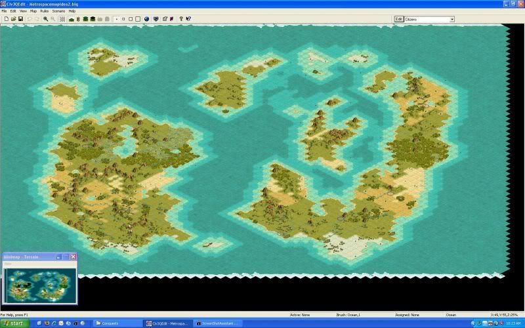
Task: Click the blue globe world icon
Action: click(146, 19)
